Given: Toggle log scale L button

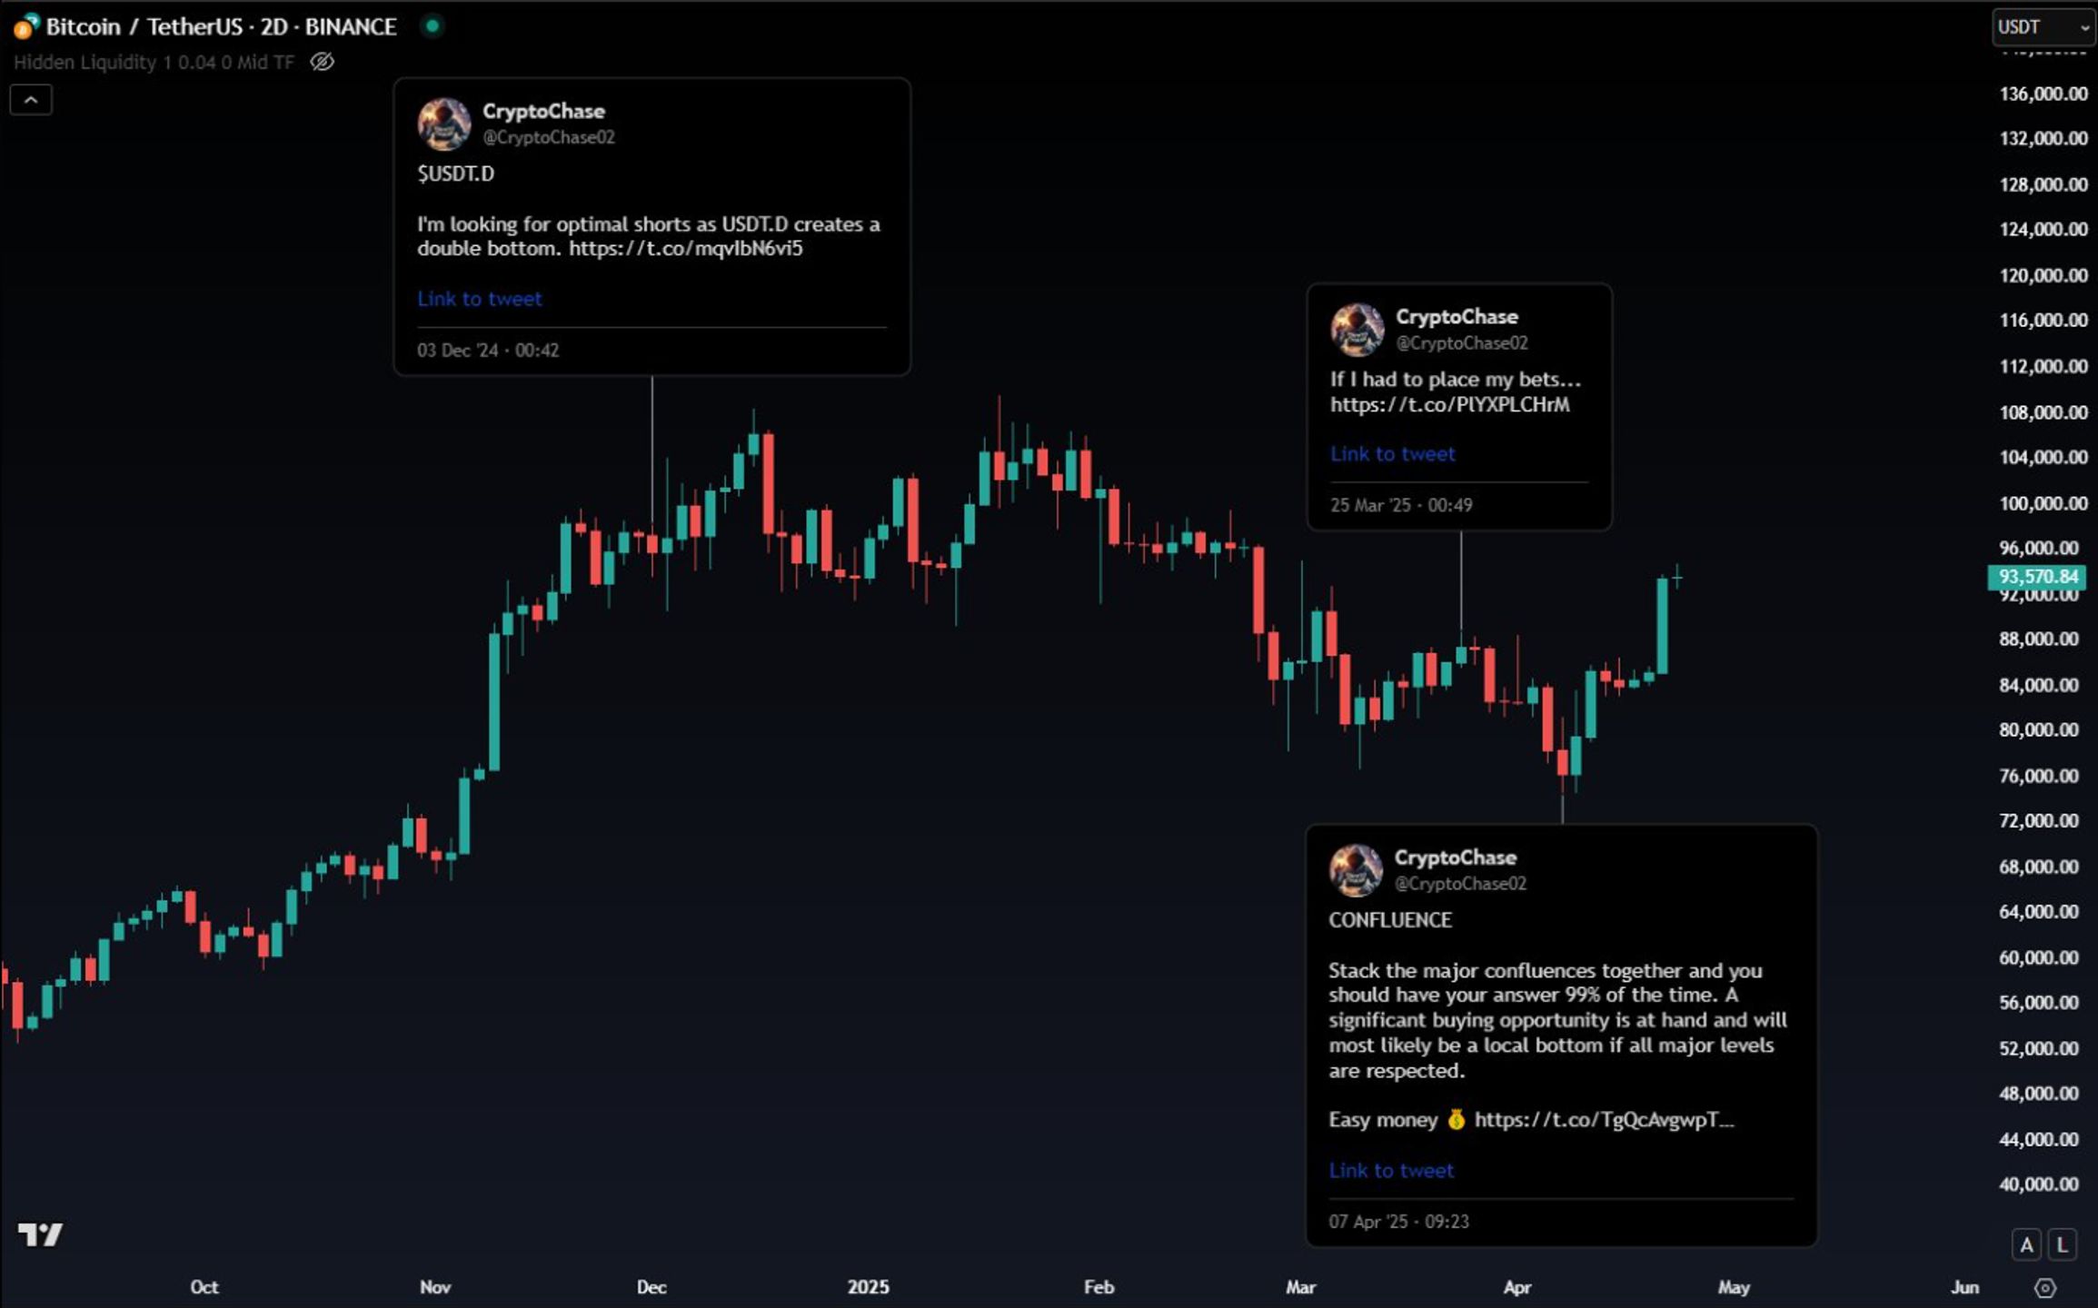Looking at the screenshot, I should pos(2063,1244).
